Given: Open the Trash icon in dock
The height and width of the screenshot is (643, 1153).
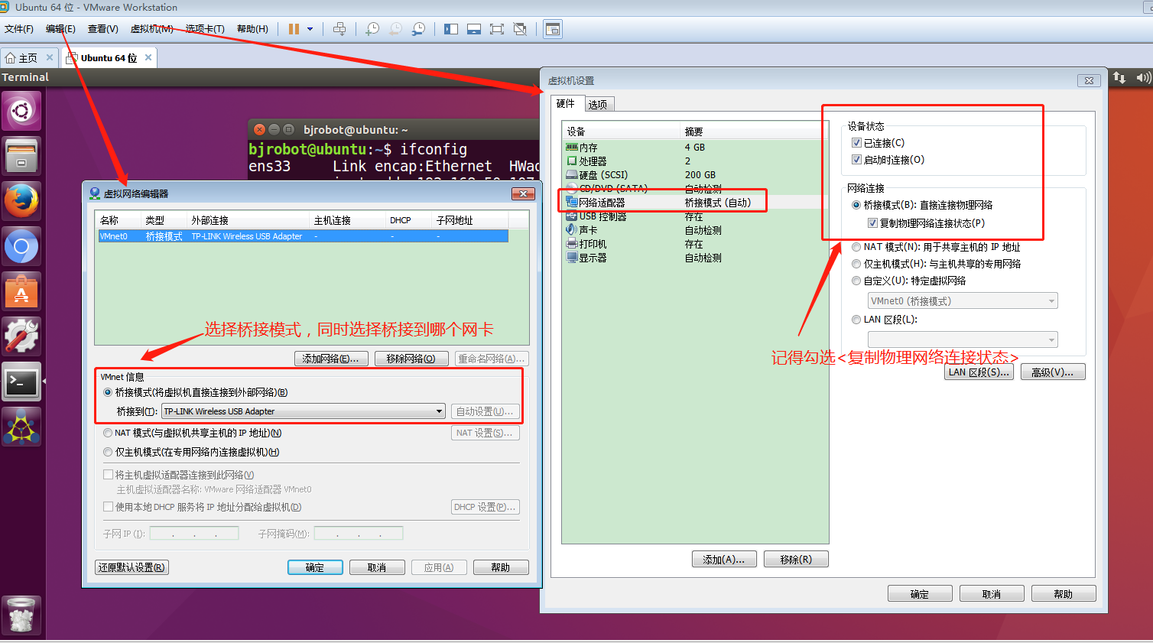Looking at the screenshot, I should (21, 615).
